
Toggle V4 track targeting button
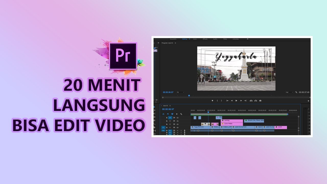coord(170,118)
